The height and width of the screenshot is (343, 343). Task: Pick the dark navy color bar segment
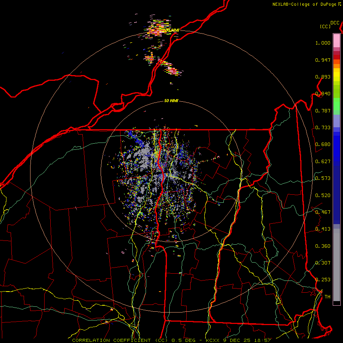pos(337,192)
